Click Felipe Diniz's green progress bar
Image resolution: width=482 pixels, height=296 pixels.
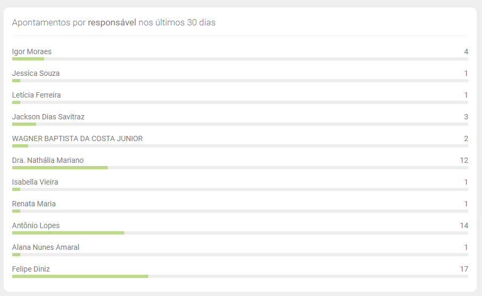click(80, 276)
